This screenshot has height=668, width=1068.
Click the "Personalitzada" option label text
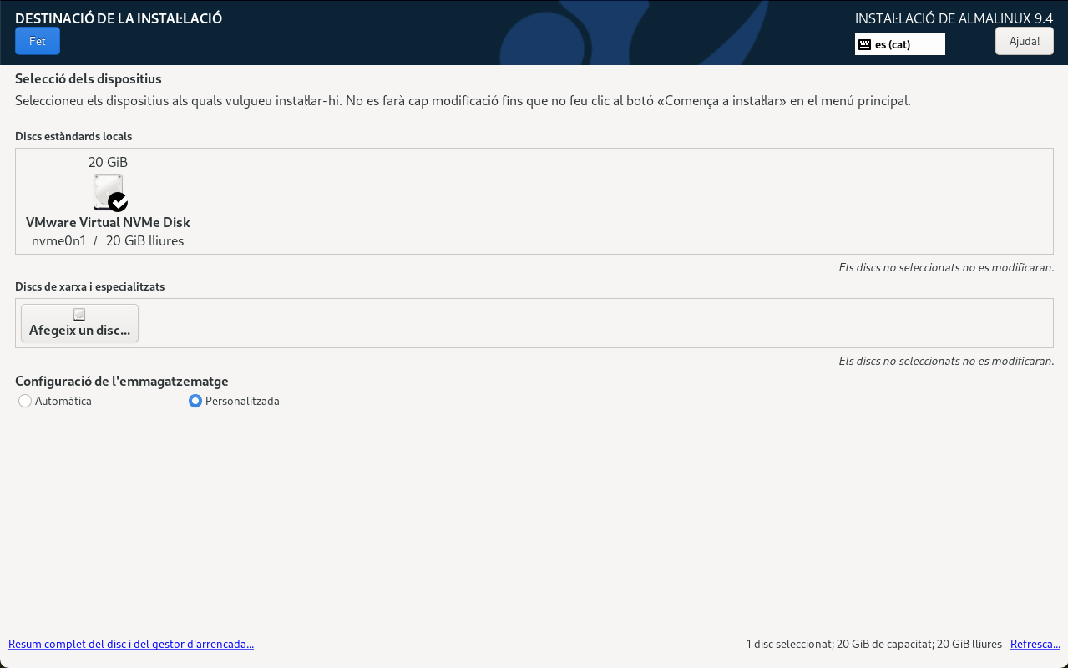pos(242,401)
